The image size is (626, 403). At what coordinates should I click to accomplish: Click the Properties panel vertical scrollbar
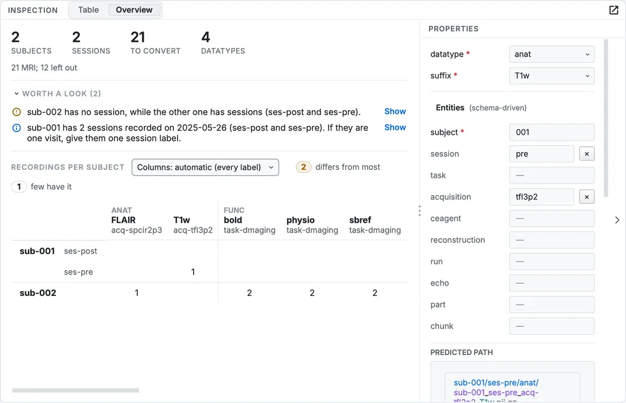(606, 118)
